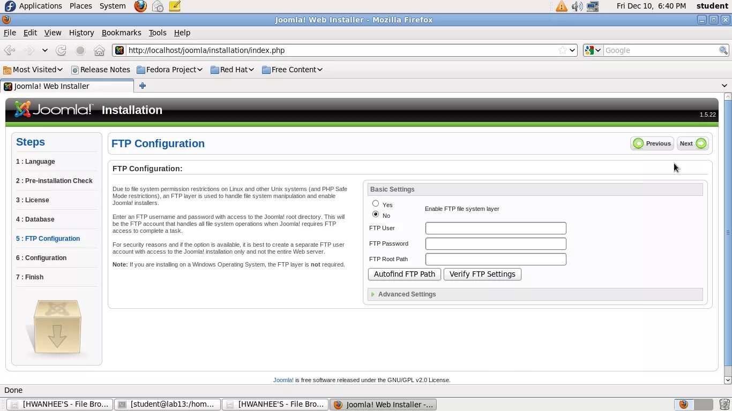This screenshot has width=732, height=411.
Task: Go back with Firefox back arrow
Action: [x=10, y=50]
